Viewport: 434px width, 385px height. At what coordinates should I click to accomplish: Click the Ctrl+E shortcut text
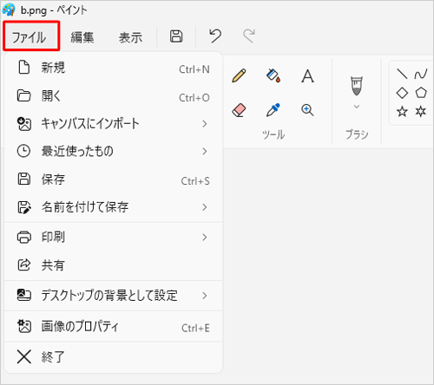click(195, 328)
